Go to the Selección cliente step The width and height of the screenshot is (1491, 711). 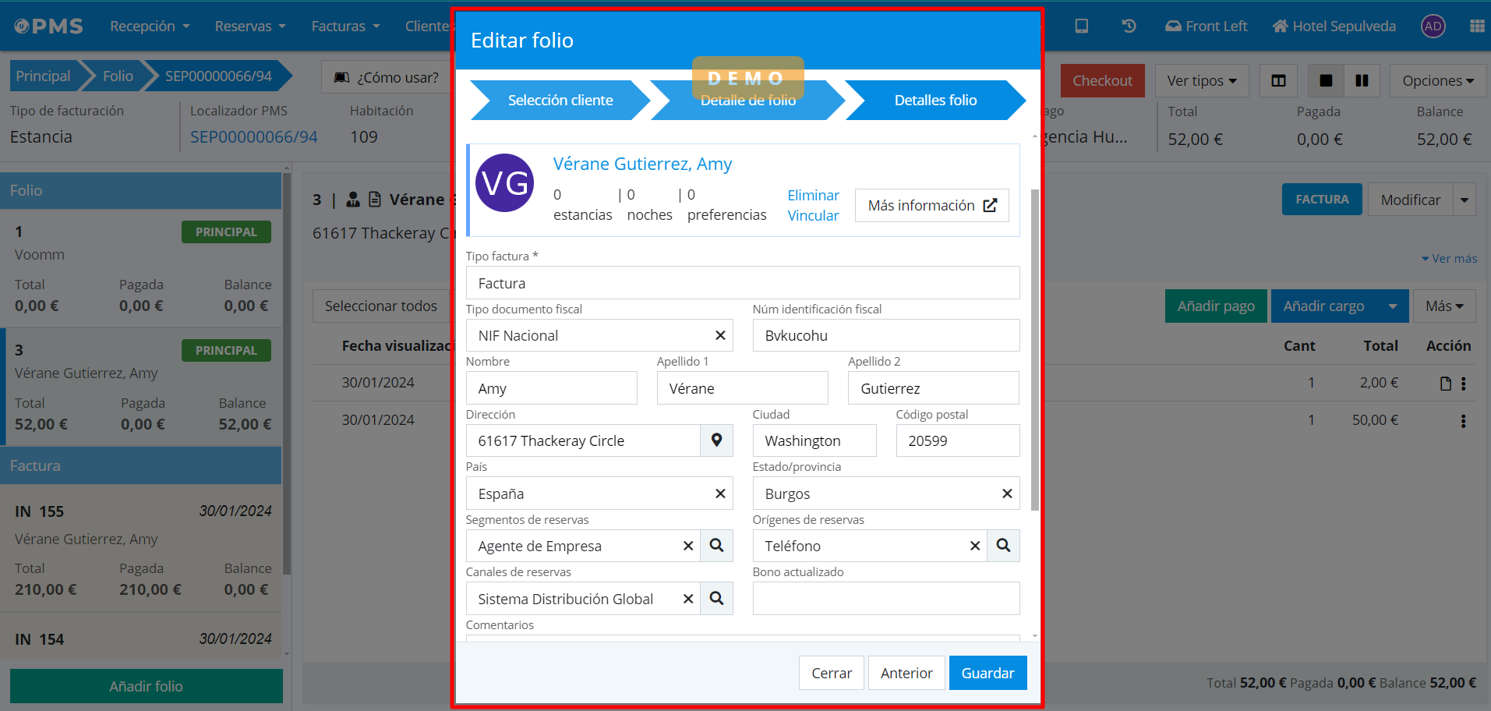pyautogui.click(x=560, y=101)
